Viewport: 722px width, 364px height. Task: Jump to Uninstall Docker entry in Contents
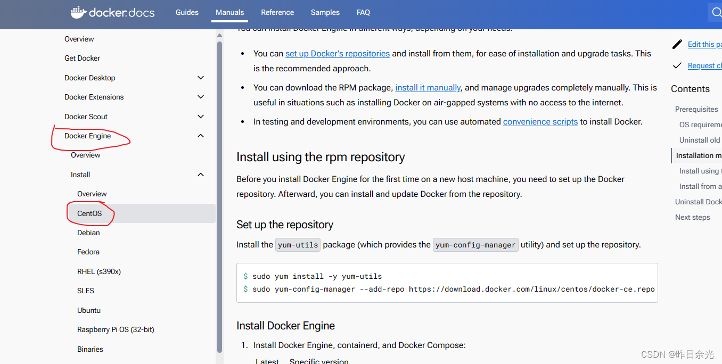699,202
